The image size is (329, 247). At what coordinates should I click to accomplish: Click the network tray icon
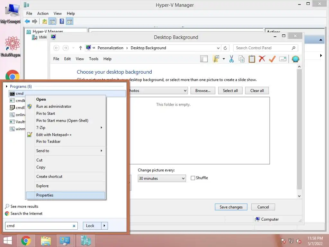[x=291, y=241]
